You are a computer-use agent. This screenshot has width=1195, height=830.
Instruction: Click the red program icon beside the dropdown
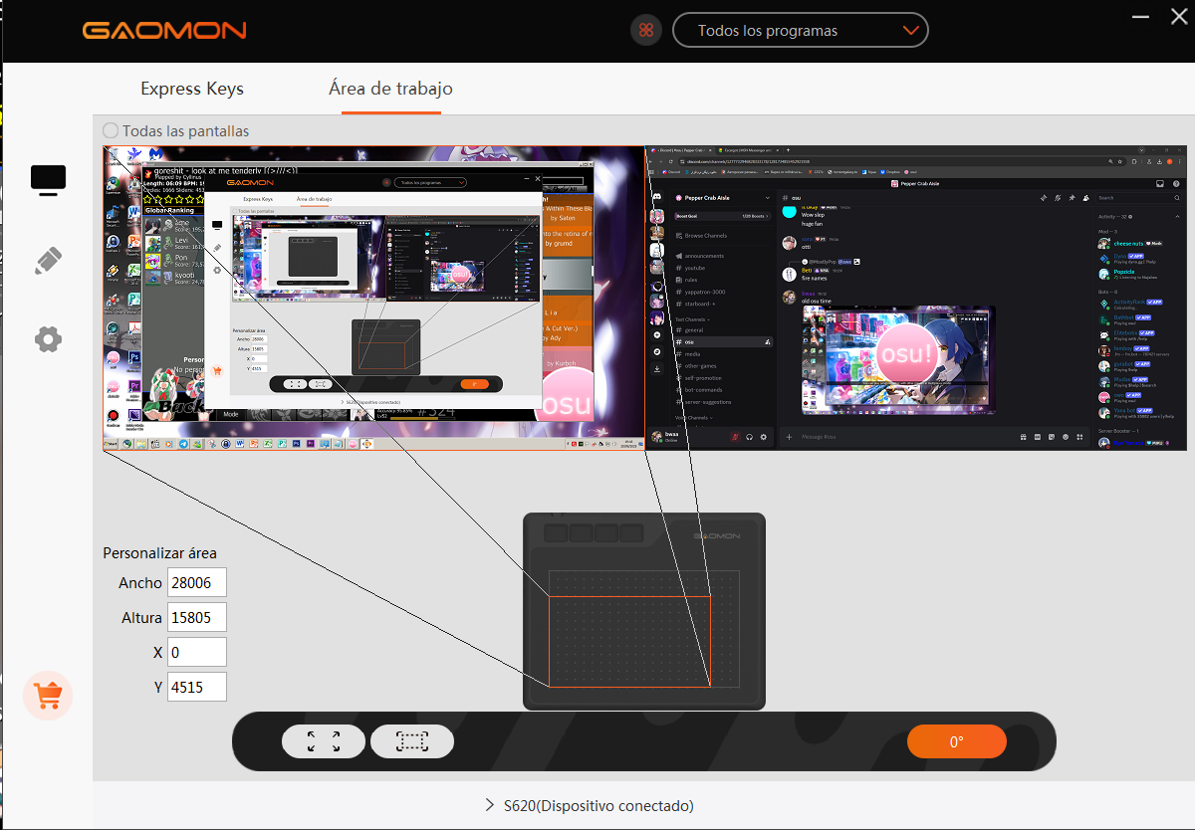646,30
